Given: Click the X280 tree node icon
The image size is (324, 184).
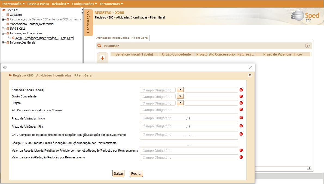Looking at the screenshot, I should (13, 38).
